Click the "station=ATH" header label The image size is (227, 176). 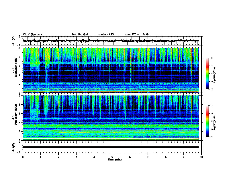106,35
